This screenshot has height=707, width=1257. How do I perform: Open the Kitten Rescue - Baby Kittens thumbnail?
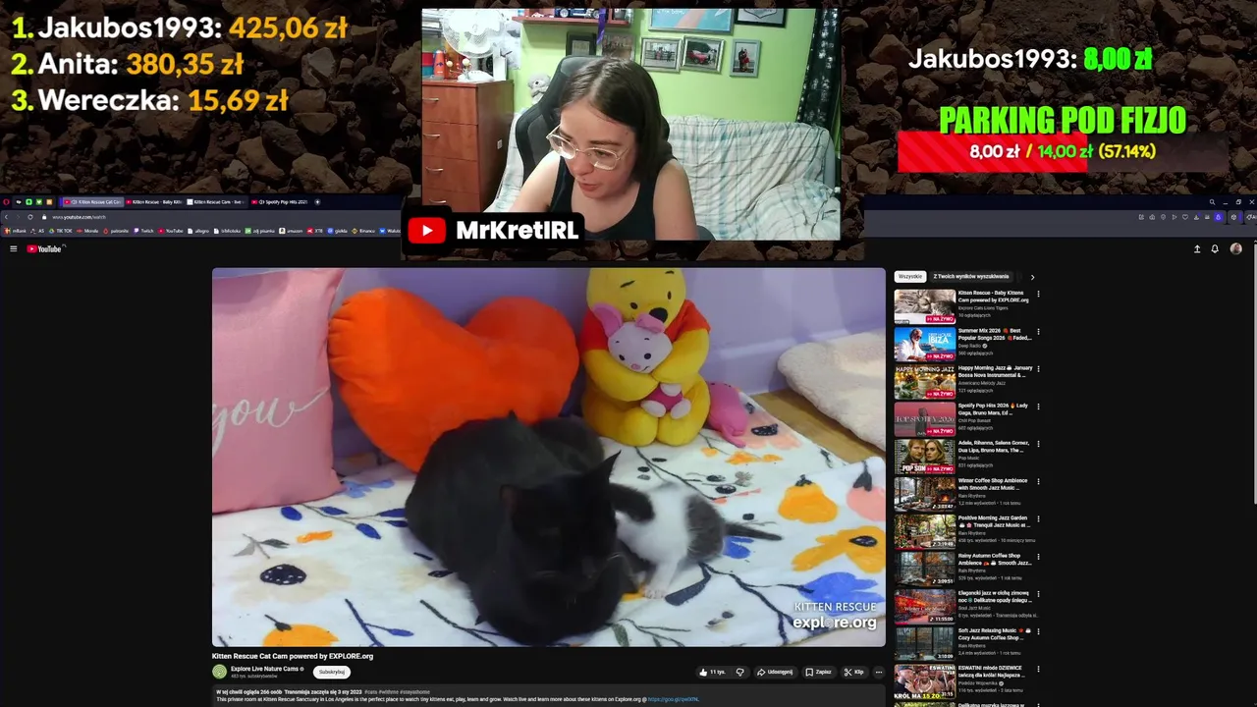924,306
